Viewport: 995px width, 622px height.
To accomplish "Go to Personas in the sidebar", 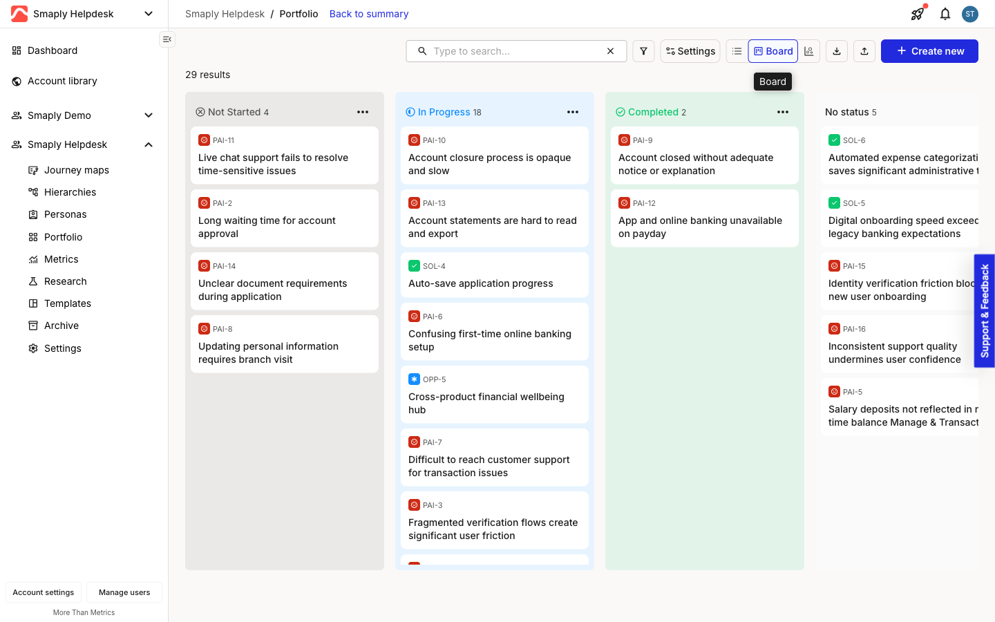I will (66, 214).
